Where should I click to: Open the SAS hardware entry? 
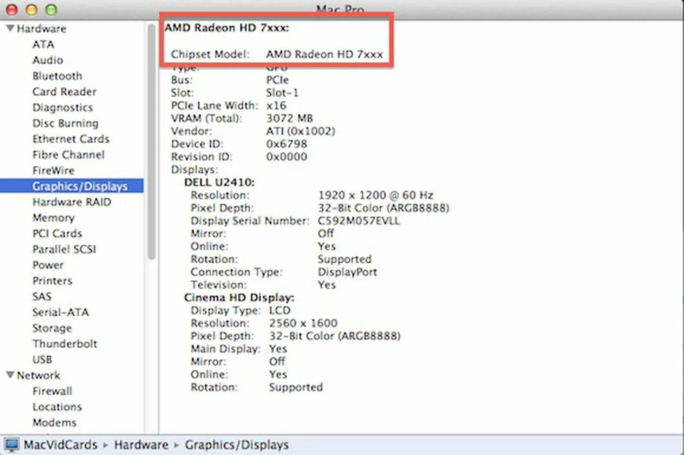pyautogui.click(x=42, y=296)
